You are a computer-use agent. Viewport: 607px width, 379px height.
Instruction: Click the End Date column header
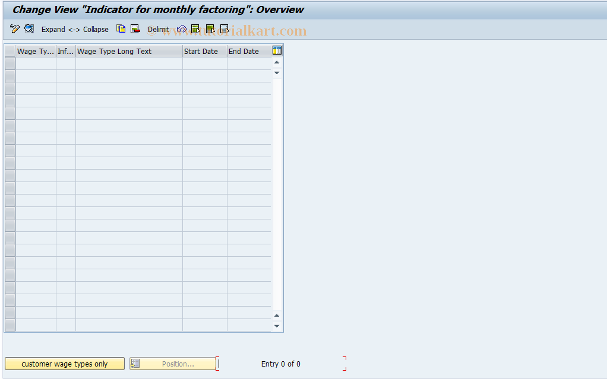click(249, 52)
